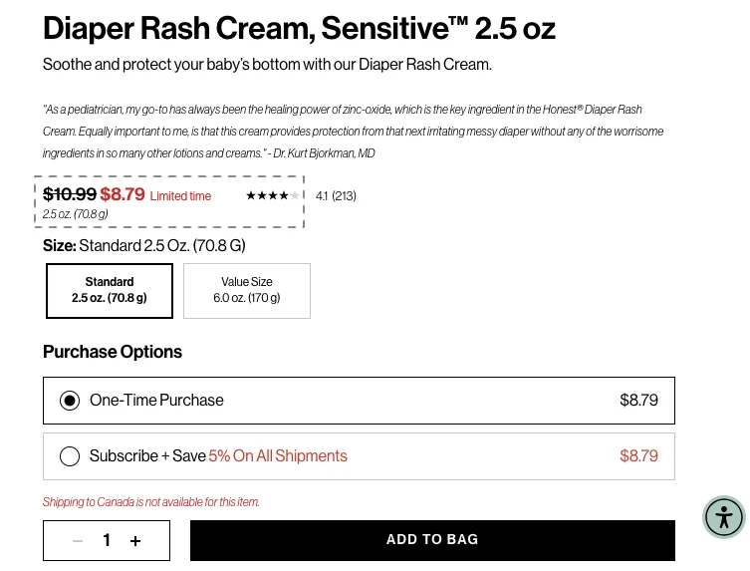Click the quantity field showing 1
750x571 pixels.
pyautogui.click(x=107, y=541)
